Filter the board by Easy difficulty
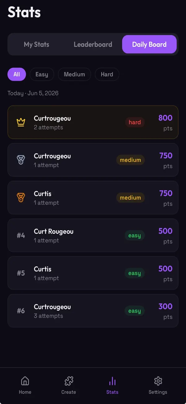This screenshot has height=404, width=186. pyautogui.click(x=42, y=74)
